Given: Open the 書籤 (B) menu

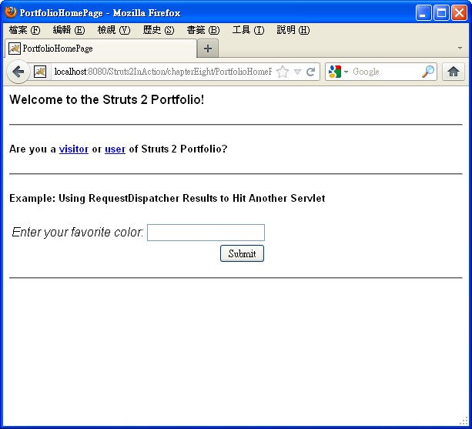Looking at the screenshot, I should pyautogui.click(x=203, y=30).
